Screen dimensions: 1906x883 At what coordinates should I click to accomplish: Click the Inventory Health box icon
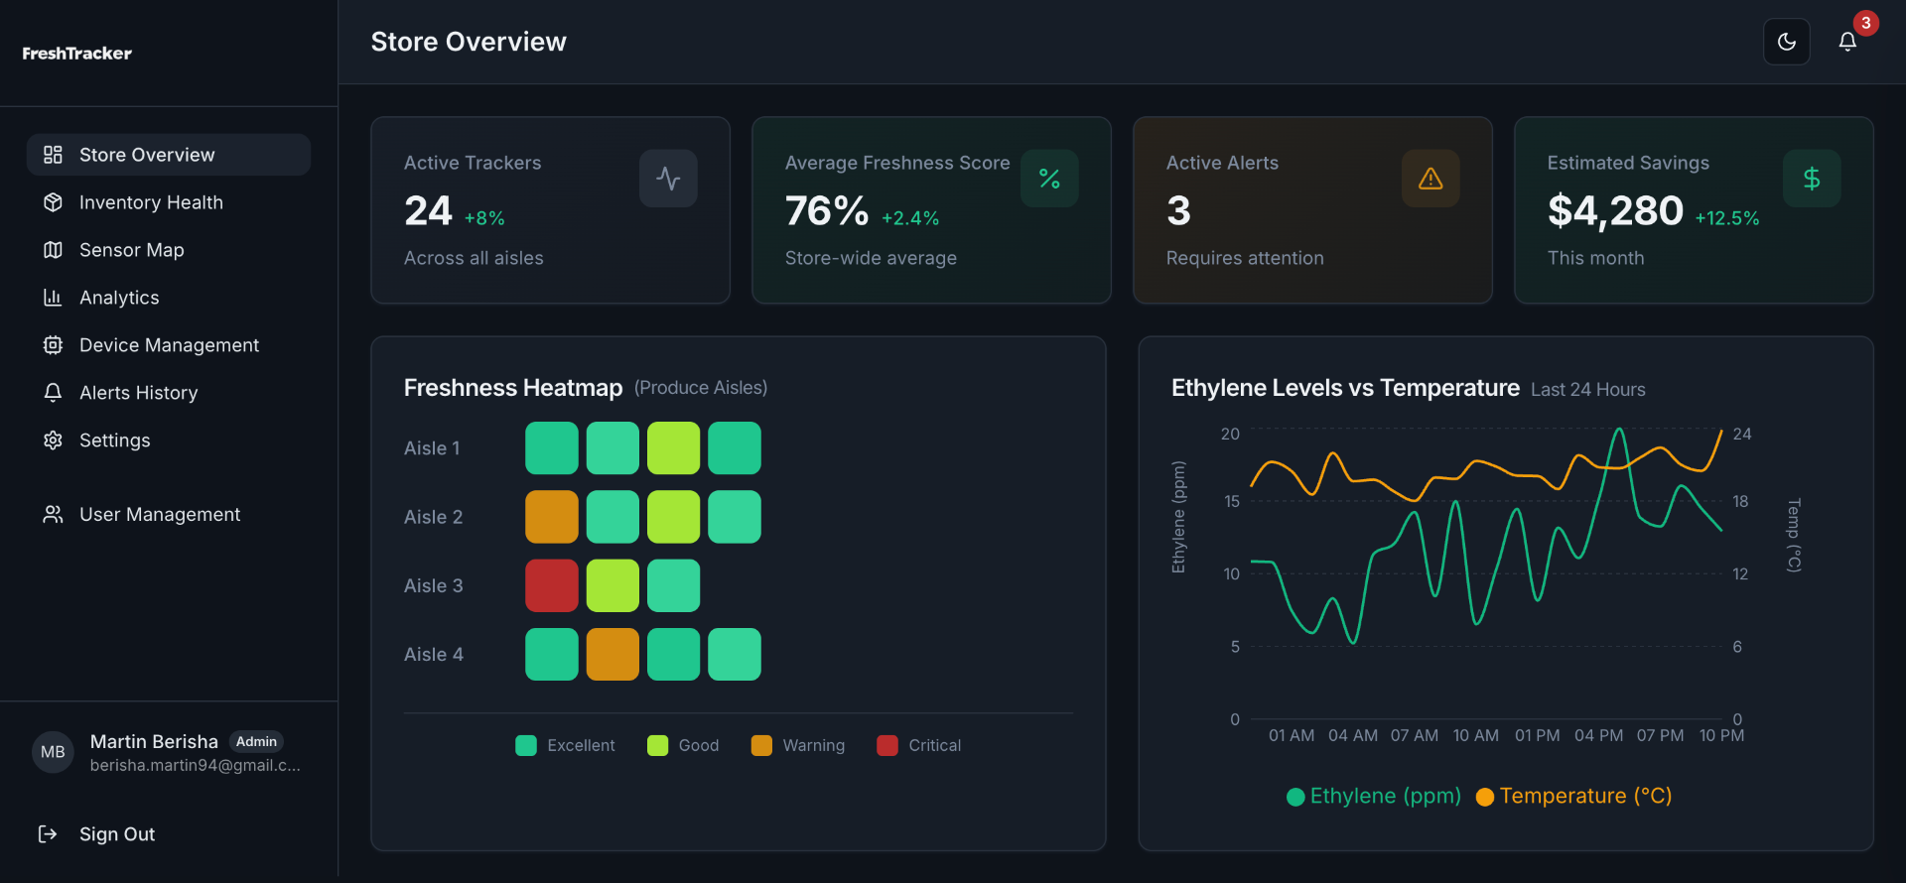53,202
